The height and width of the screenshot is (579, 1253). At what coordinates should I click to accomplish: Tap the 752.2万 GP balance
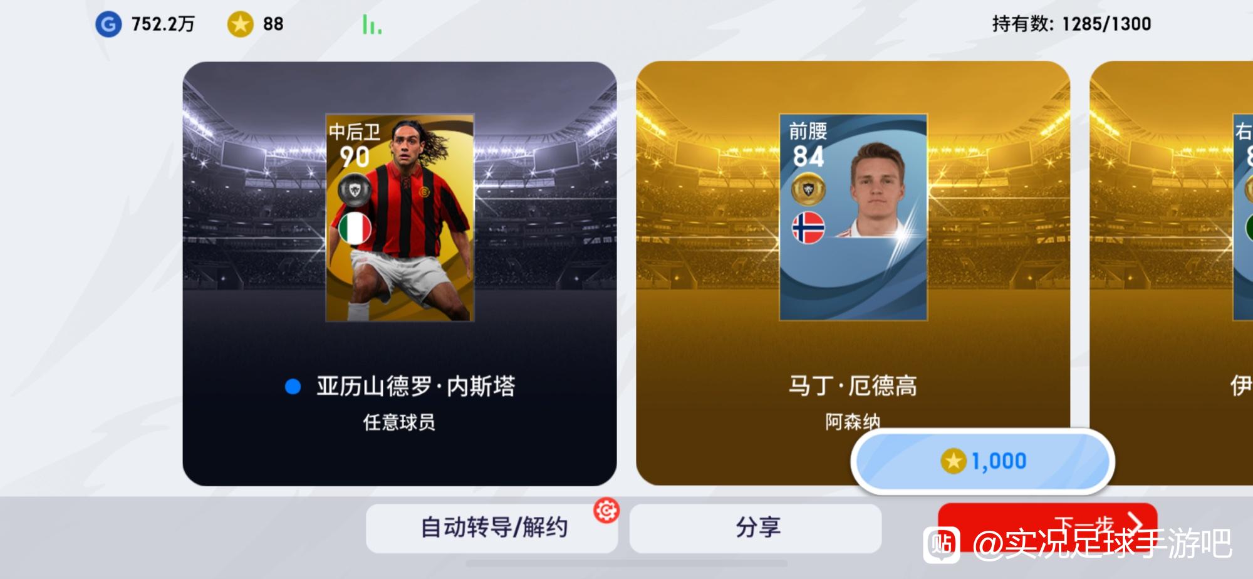point(163,24)
